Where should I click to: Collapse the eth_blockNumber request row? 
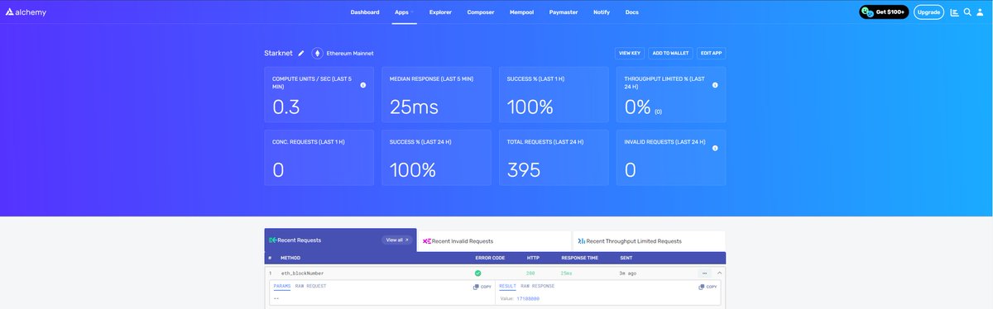click(x=719, y=273)
